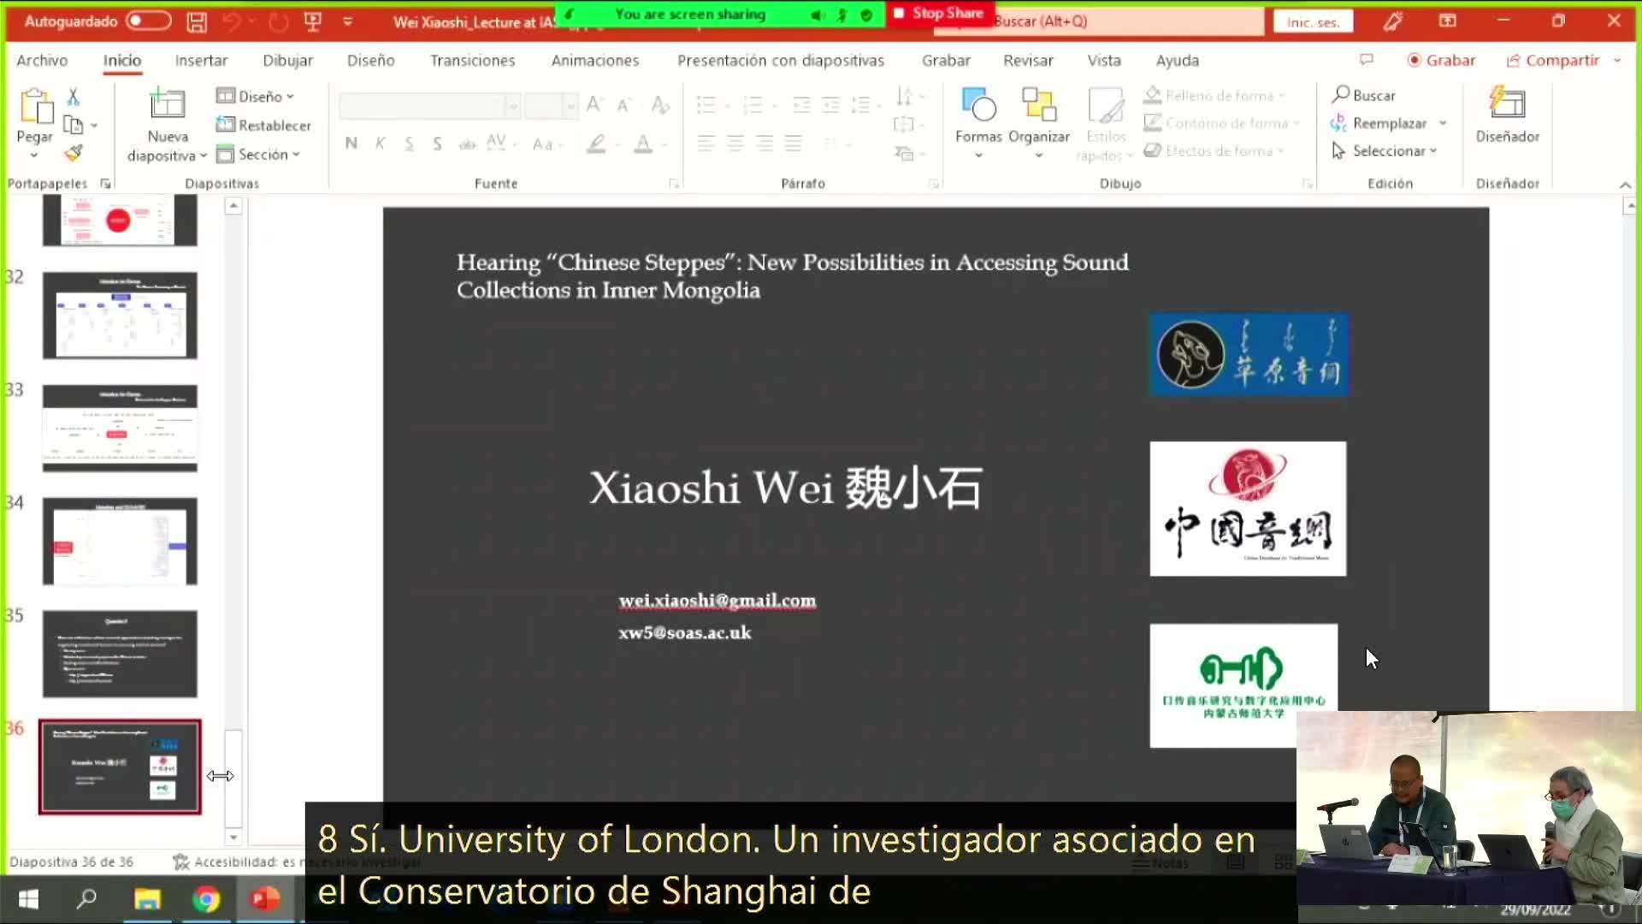Start presentation from beginning icon
This screenshot has width=1642, height=924.
pos(313,21)
